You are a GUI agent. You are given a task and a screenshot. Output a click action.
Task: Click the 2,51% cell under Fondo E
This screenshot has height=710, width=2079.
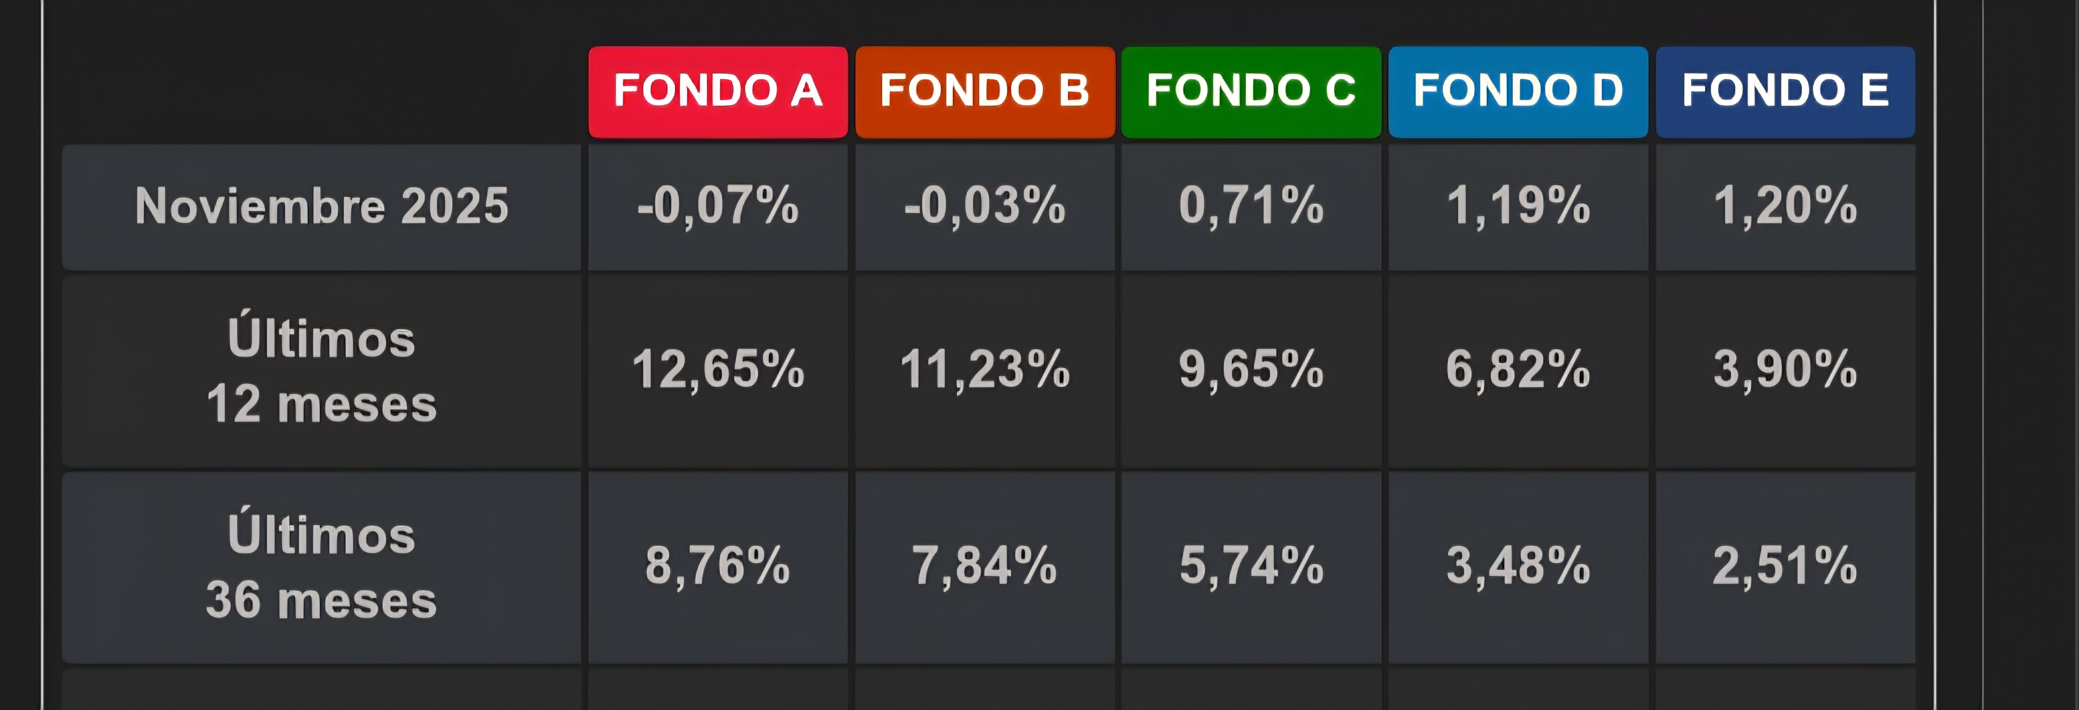click(x=1785, y=566)
